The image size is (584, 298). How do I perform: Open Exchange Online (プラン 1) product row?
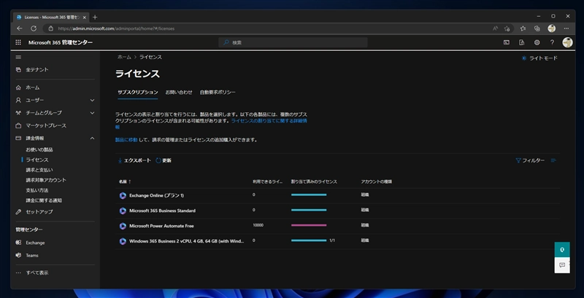(337, 195)
